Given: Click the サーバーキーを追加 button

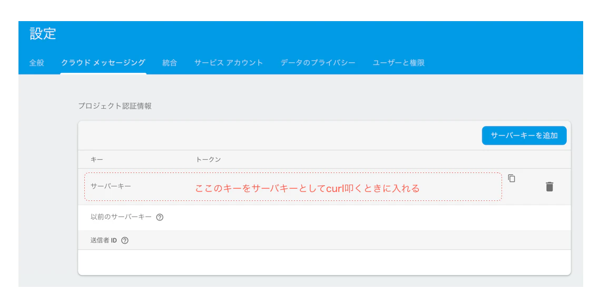Looking at the screenshot, I should click(x=524, y=136).
